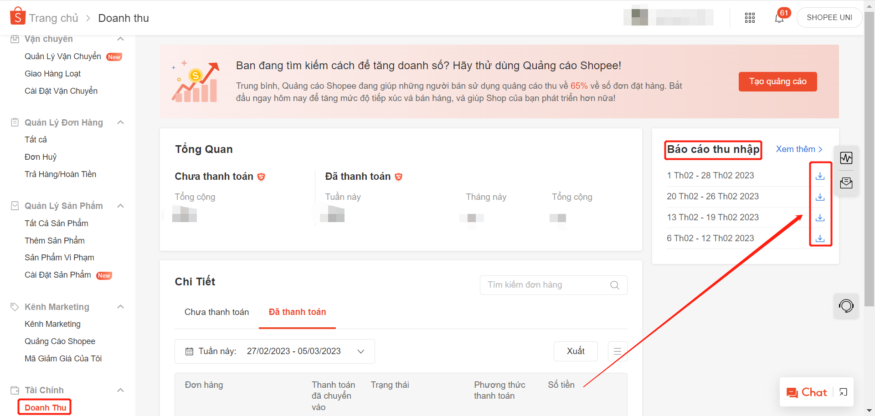Collapse the Vận chuyển sidebar section
The width and height of the screenshot is (875, 416).
(120, 39)
